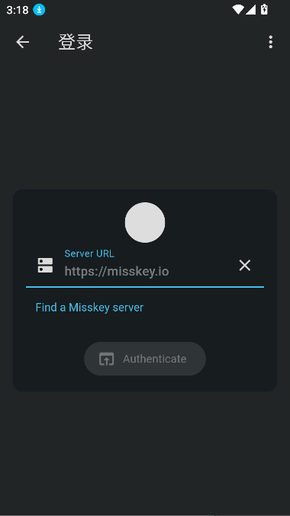The width and height of the screenshot is (290, 516).
Task: Tap the blue underline of URL field
Action: [145, 287]
